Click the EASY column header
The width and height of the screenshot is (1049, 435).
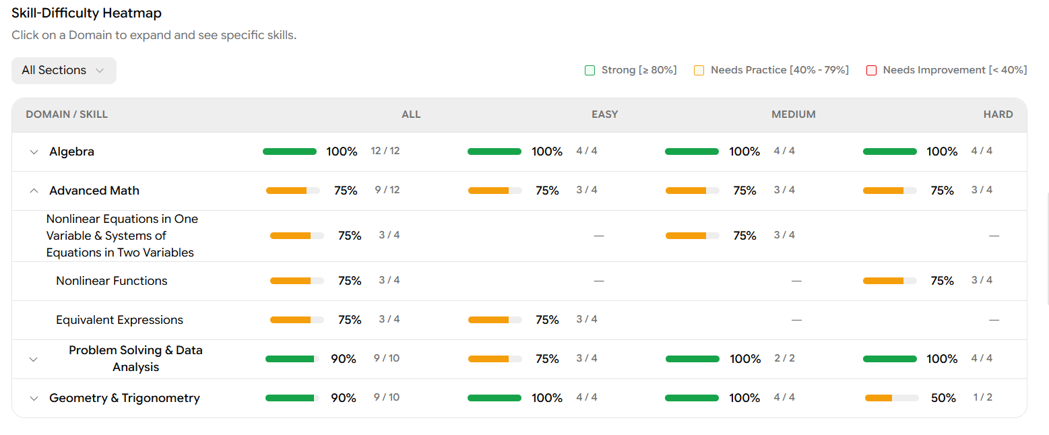[x=604, y=114]
